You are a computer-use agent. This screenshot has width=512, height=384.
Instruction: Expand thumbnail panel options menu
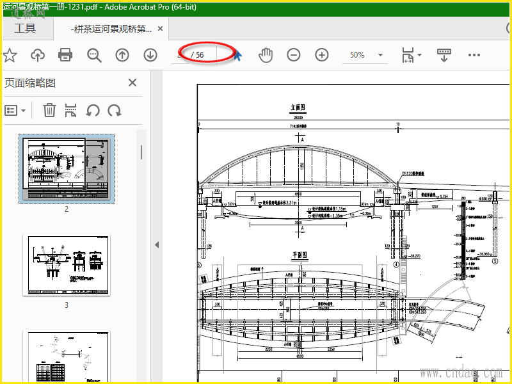(15, 110)
